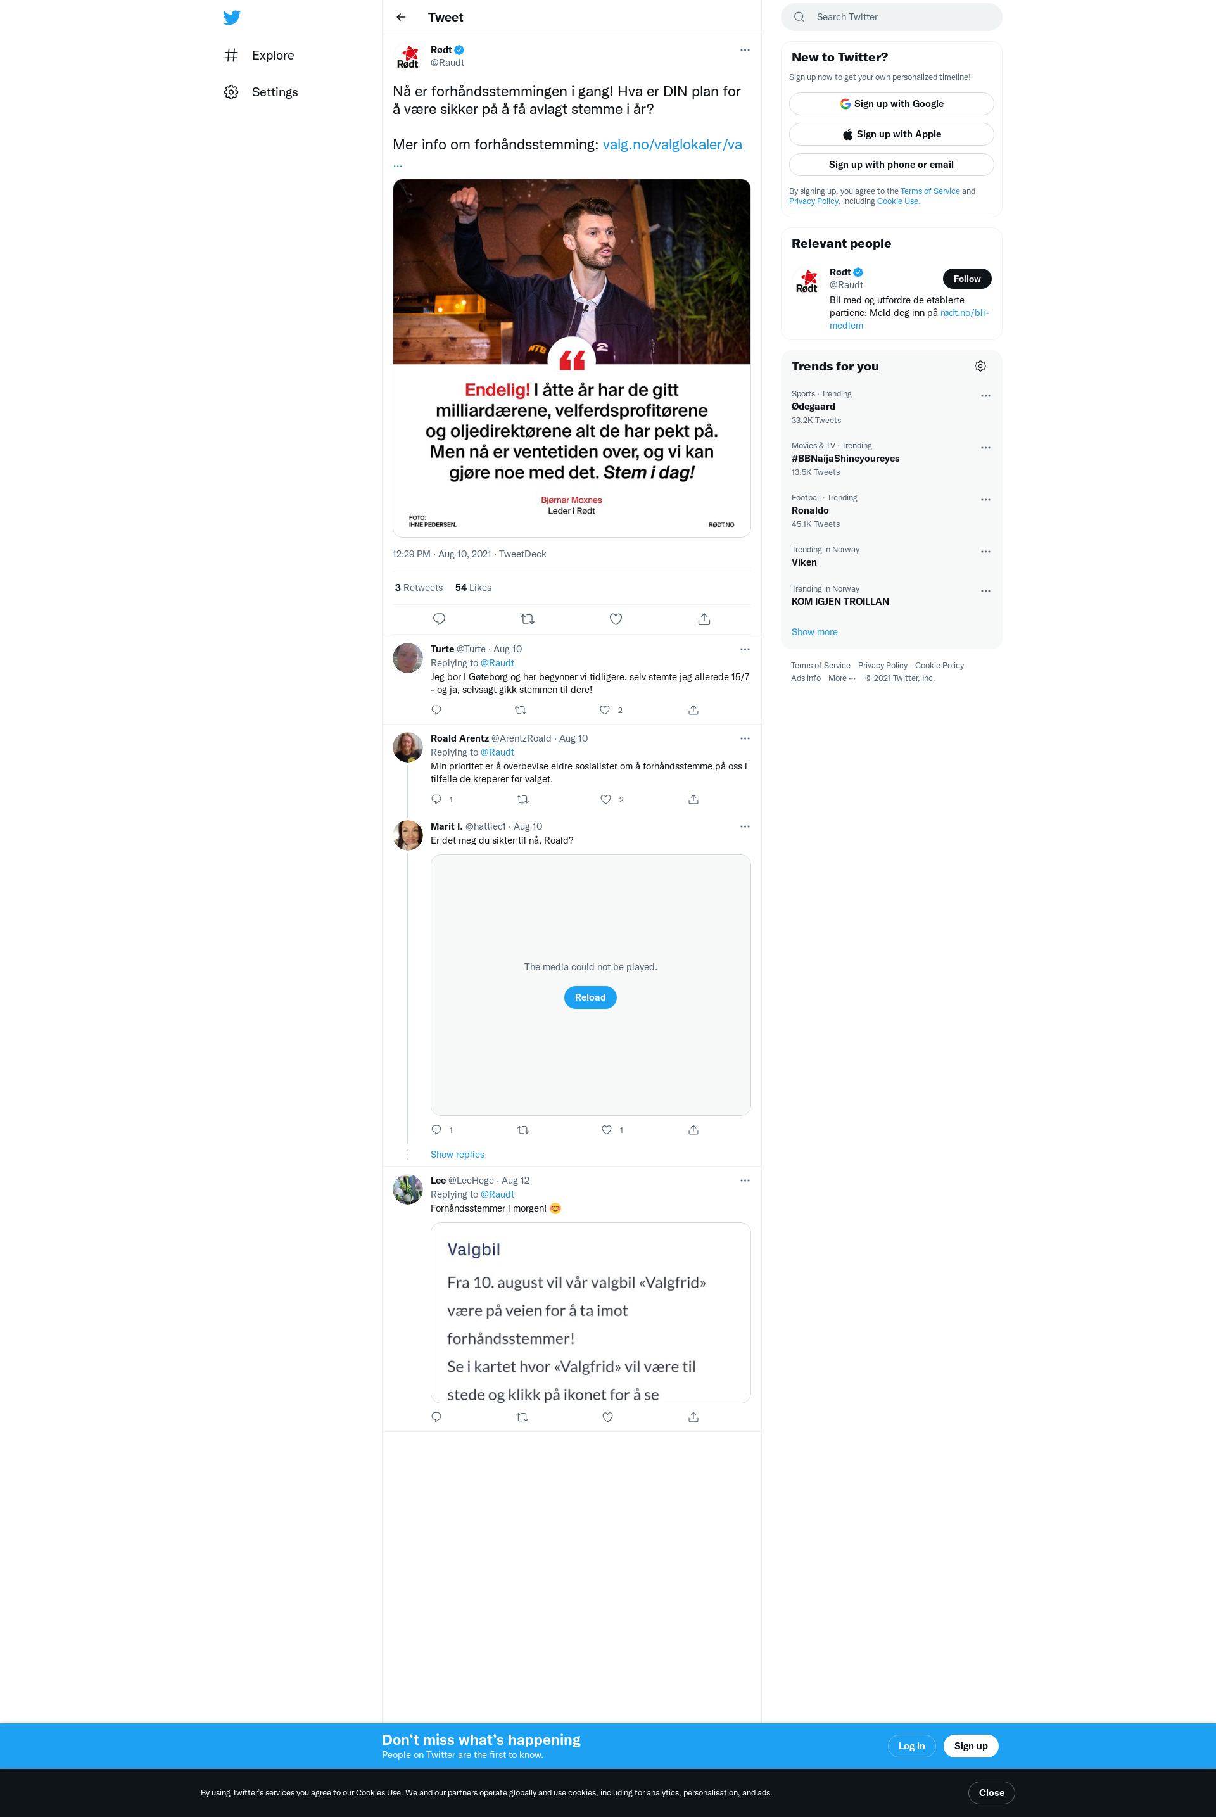Share Marit I.'s reply tweet
The height and width of the screenshot is (1817, 1216).
coord(693,1130)
